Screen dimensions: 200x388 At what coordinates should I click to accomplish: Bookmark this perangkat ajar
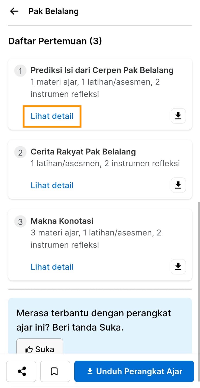click(55, 371)
